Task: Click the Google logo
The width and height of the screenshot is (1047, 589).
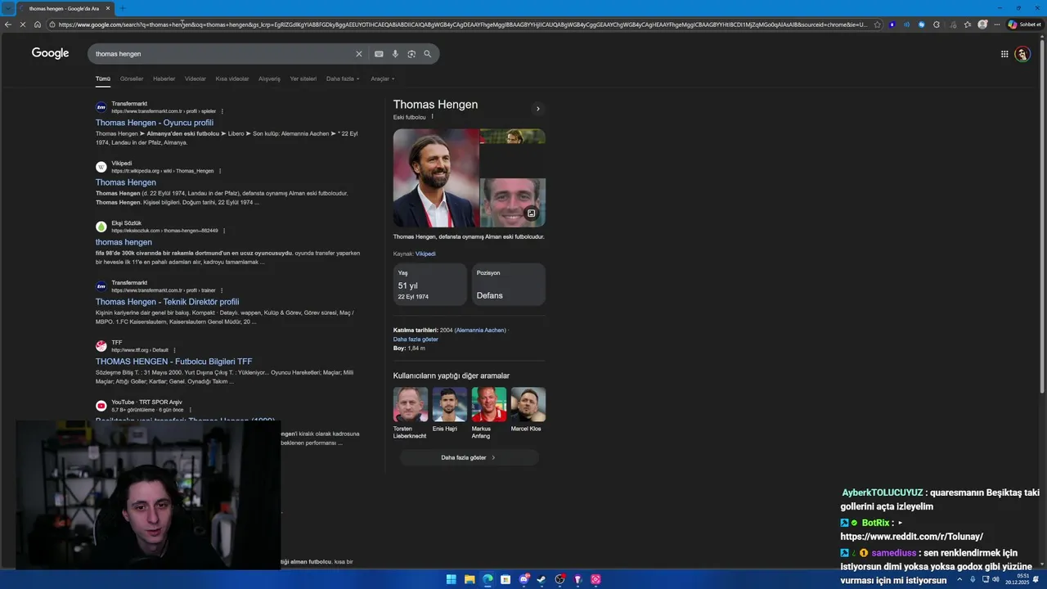Action: pyautogui.click(x=51, y=53)
